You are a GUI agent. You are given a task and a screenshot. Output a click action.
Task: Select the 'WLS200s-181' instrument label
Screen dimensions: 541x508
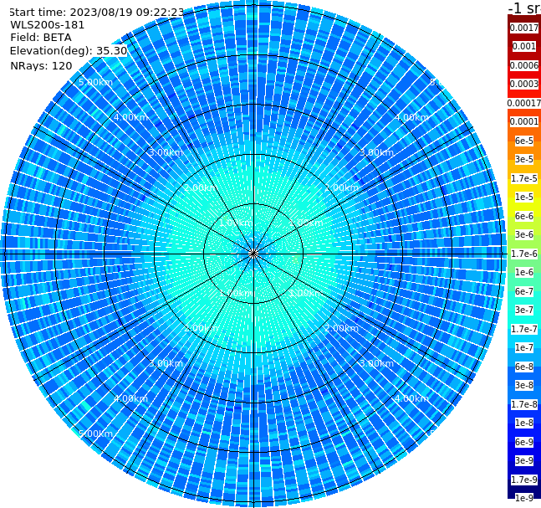(x=48, y=25)
